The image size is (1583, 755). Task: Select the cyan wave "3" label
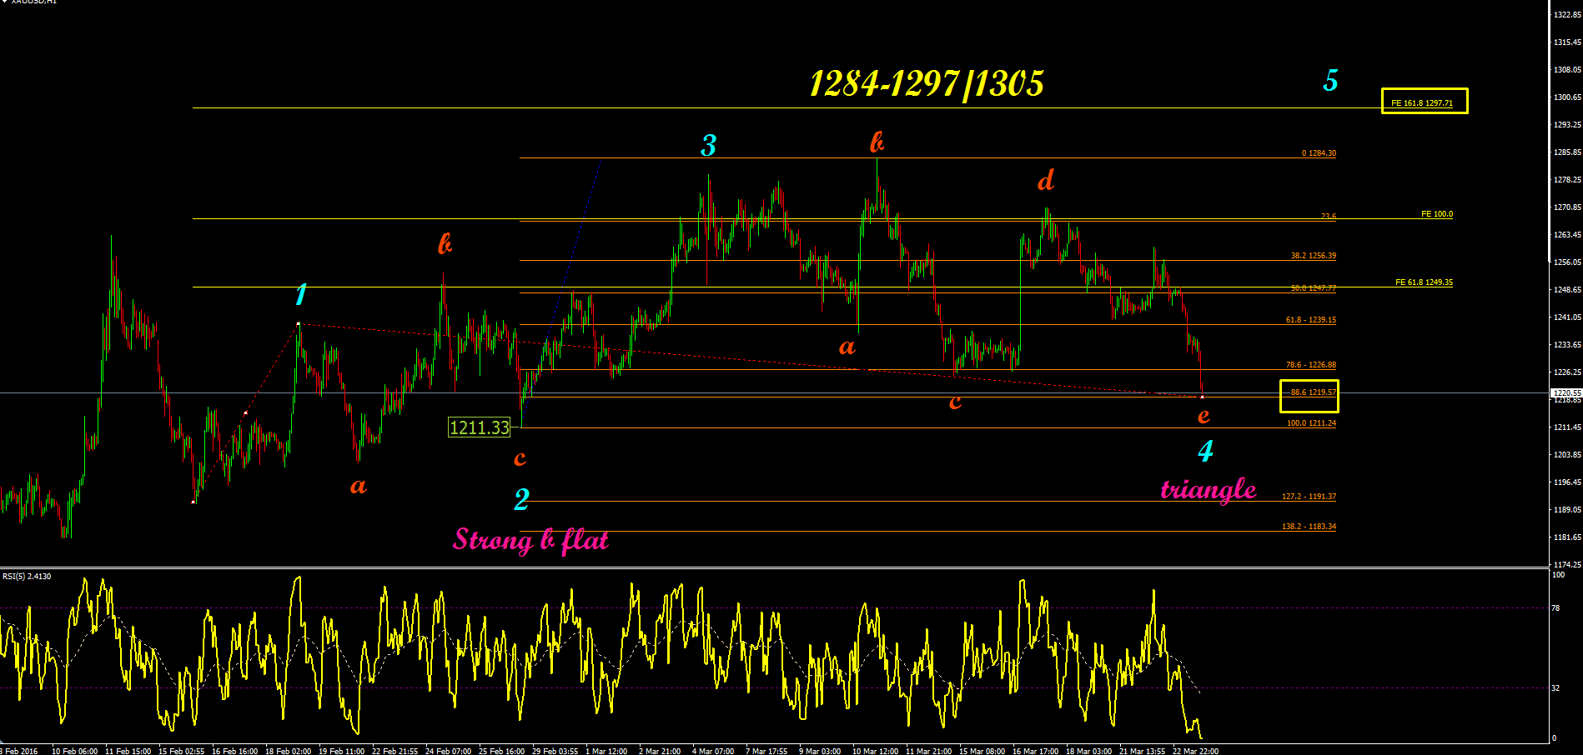coord(708,146)
